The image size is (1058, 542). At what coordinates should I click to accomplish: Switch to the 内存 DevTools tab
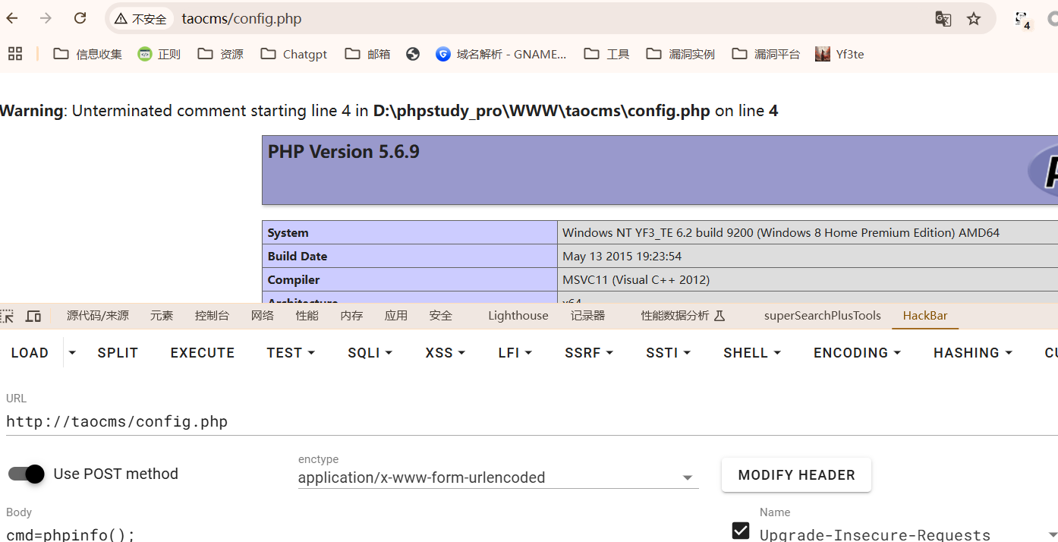[352, 316]
